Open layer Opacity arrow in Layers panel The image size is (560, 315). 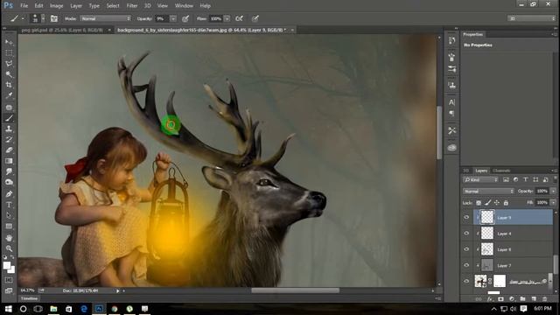(553, 192)
